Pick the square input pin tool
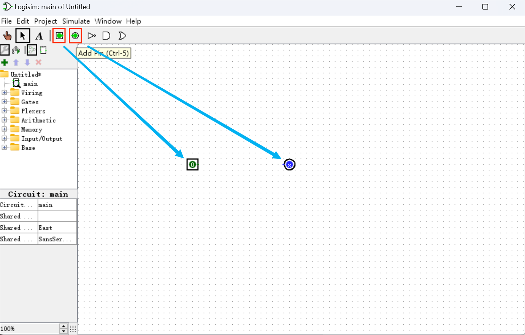Image resolution: width=525 pixels, height=335 pixels. point(59,36)
